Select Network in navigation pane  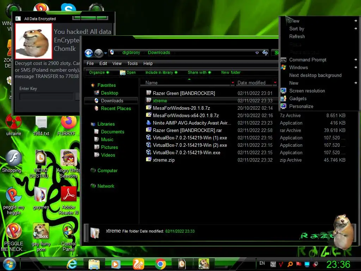[106, 186]
